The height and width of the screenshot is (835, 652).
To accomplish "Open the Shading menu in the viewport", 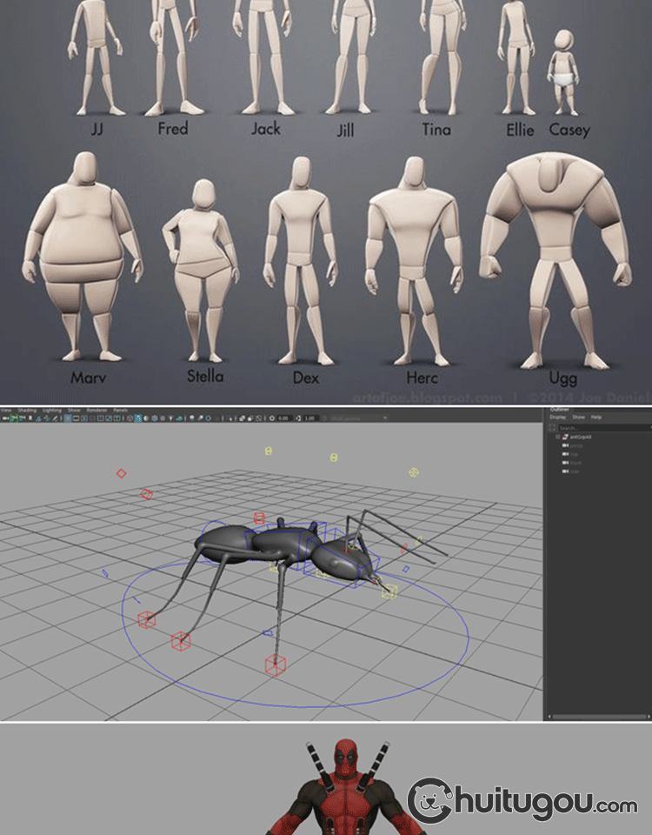I will pos(27,410).
